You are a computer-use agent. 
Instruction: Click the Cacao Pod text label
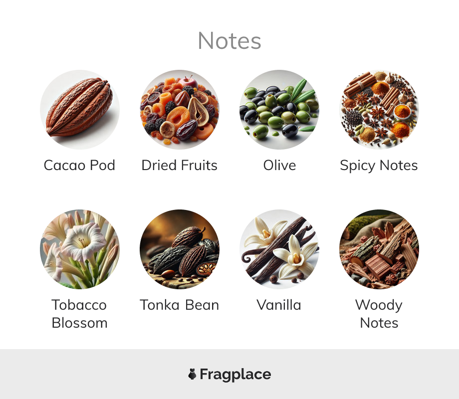pos(79,166)
